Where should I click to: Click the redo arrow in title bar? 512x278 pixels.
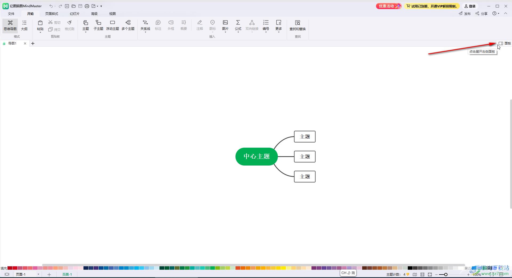pos(60,6)
